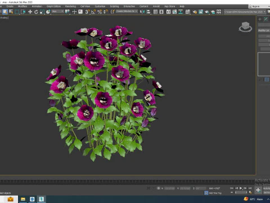Pin the modifier stack

[x=260, y=80]
